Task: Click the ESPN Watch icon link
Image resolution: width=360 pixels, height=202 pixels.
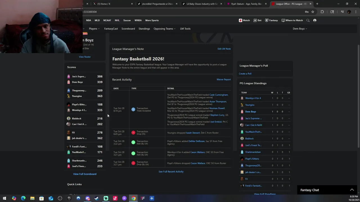Action: pyautogui.click(x=244, y=20)
